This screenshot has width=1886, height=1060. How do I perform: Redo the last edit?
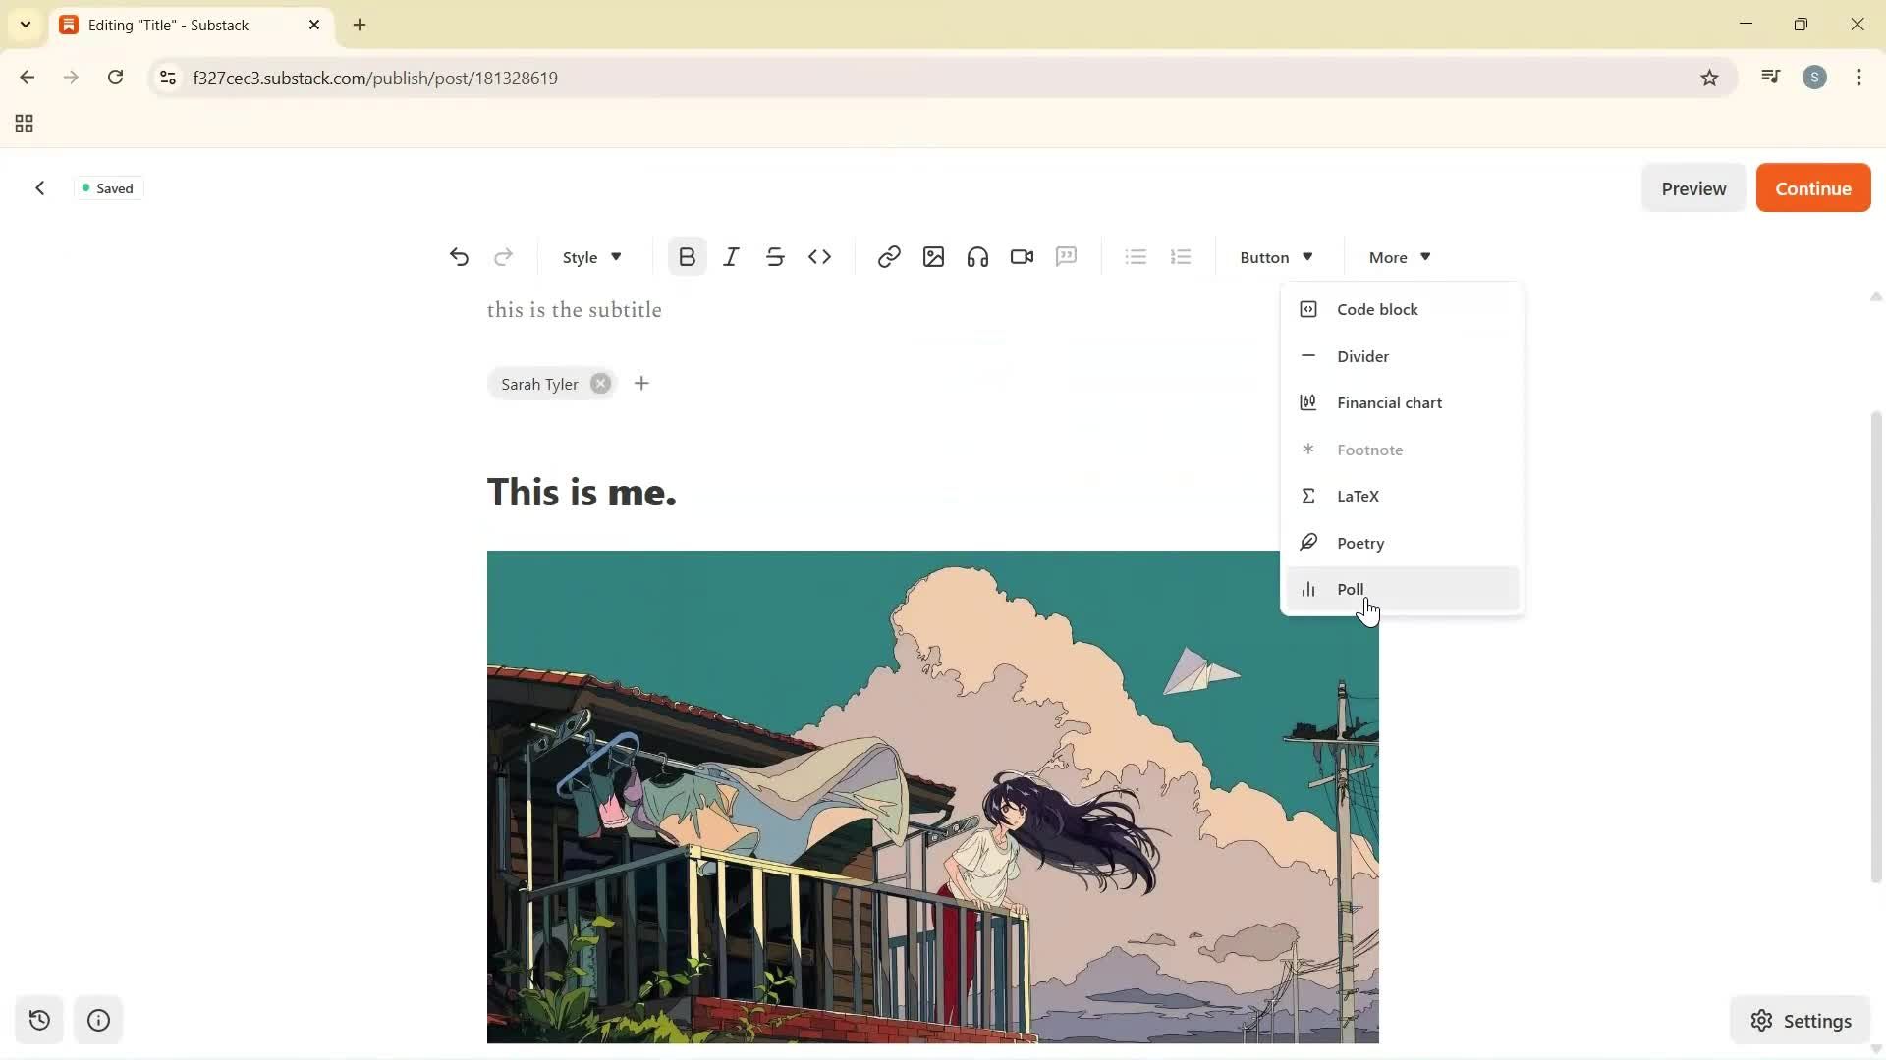[503, 256]
